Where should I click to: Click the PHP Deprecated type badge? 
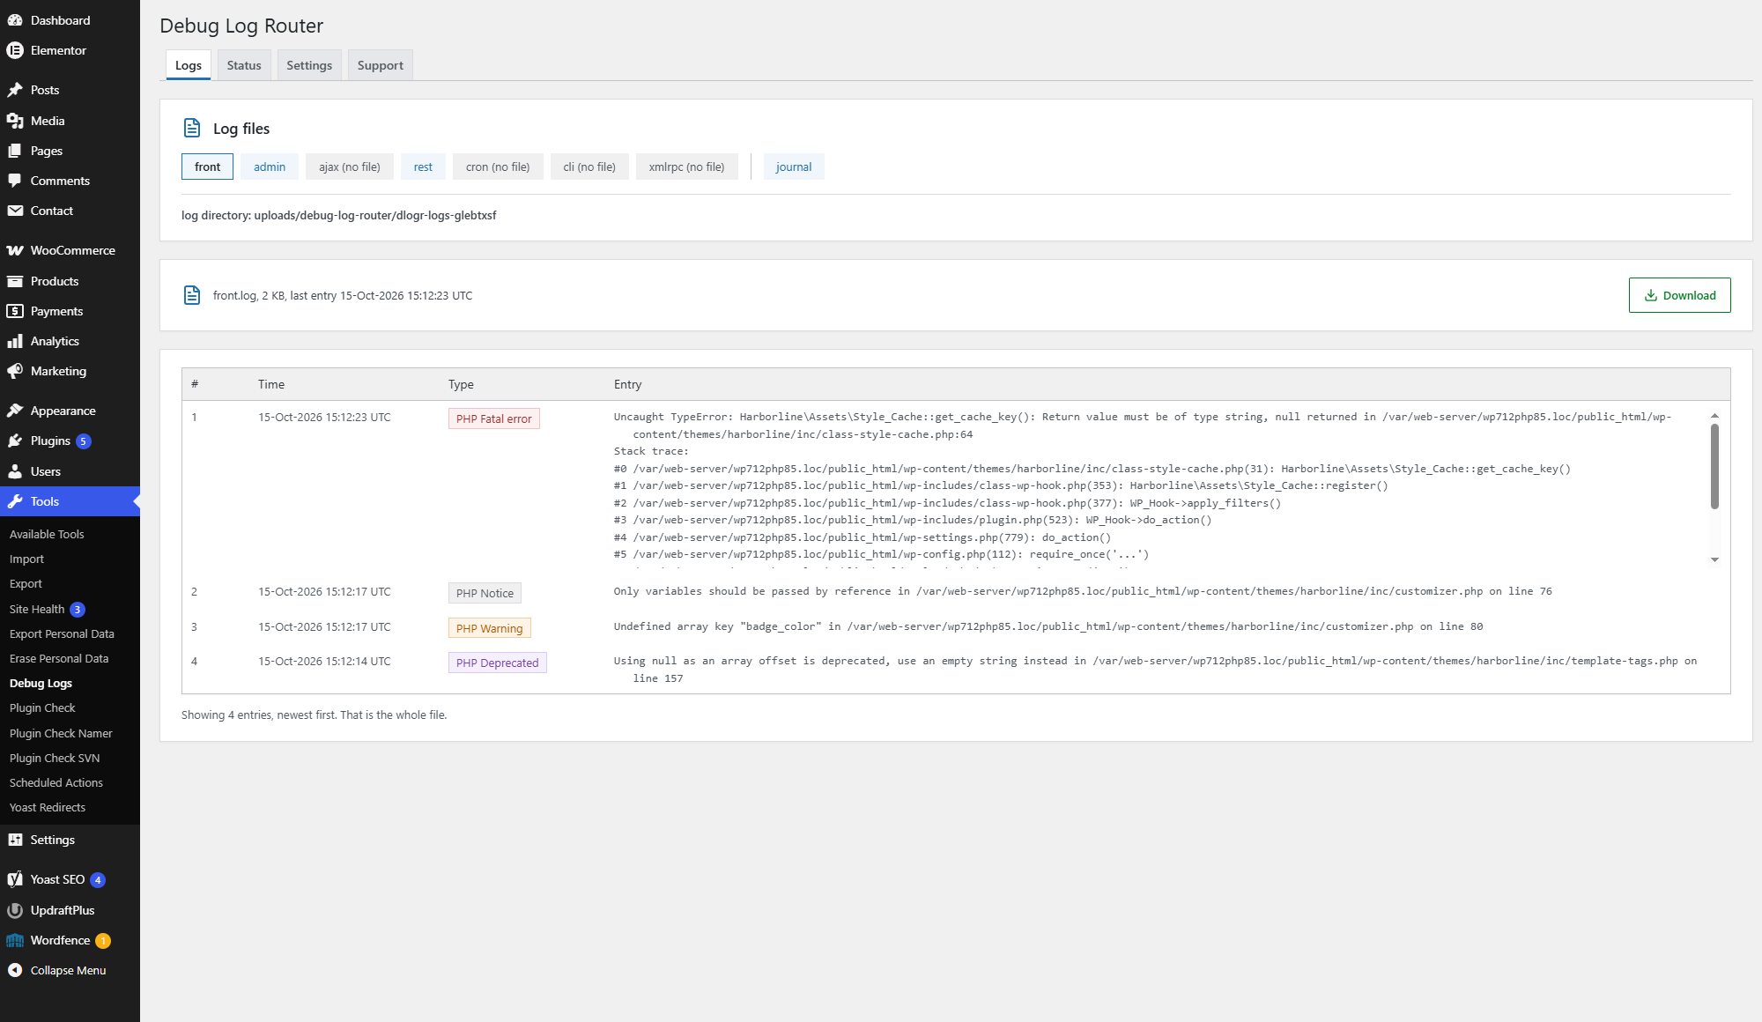coord(497,663)
